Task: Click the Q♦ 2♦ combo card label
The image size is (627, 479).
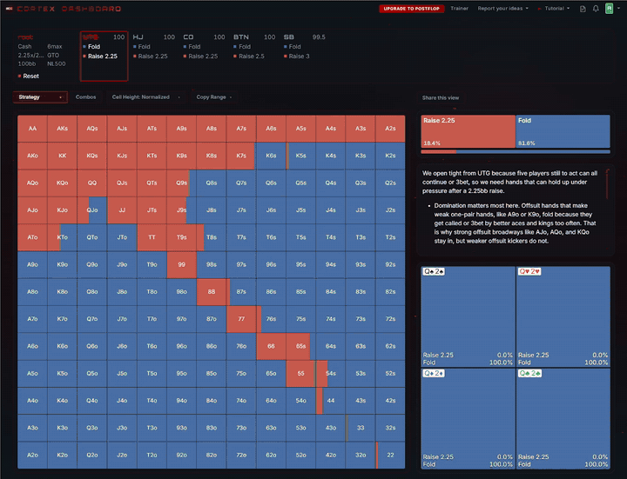Action: point(434,373)
